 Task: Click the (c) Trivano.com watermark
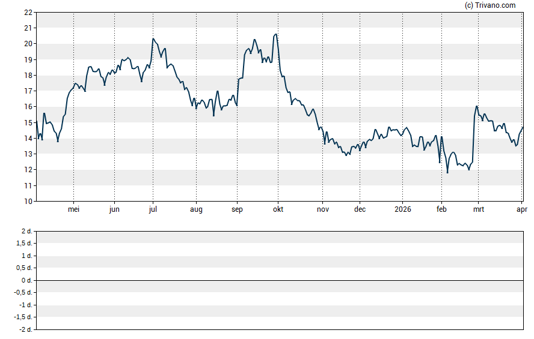490,5
